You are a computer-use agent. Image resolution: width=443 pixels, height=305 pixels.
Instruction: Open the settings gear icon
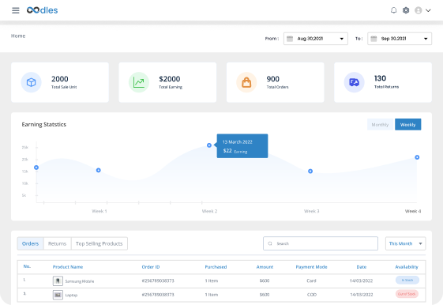[406, 10]
